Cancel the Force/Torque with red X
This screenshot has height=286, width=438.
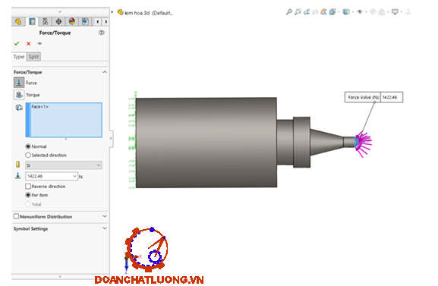[29, 43]
